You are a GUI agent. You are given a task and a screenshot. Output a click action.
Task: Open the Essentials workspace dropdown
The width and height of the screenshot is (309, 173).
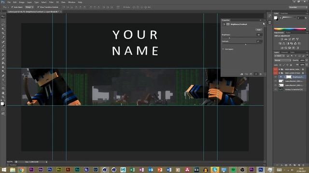[x=298, y=7]
